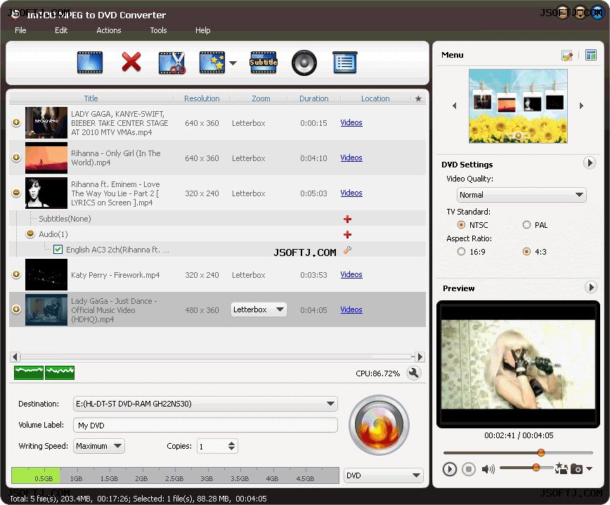Image resolution: width=610 pixels, height=505 pixels.
Task: Collapse the Audio(1) tree node
Action: 30,234
